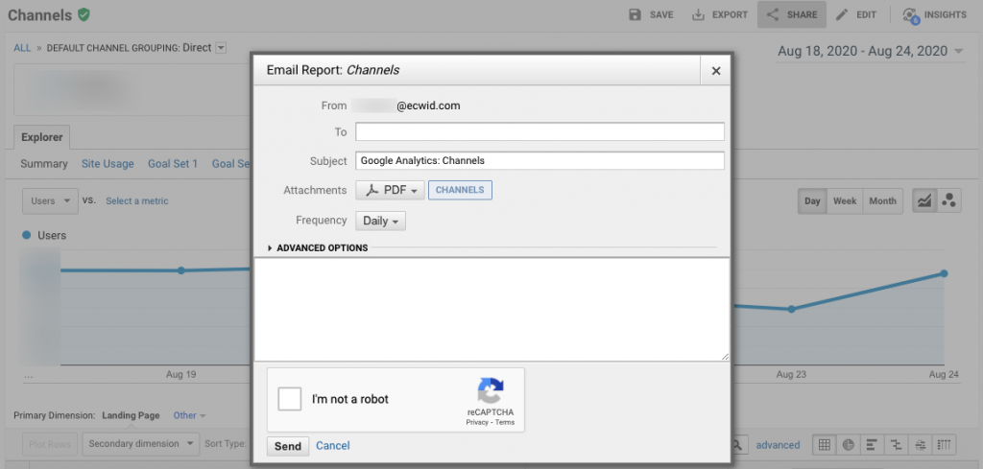Select the motion chart dots icon

(x=949, y=201)
